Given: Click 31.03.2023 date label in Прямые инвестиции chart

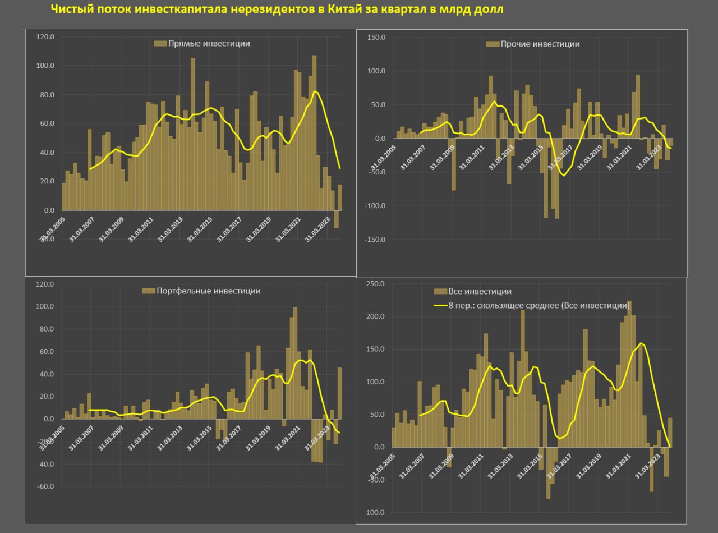Looking at the screenshot, I should tap(317, 229).
